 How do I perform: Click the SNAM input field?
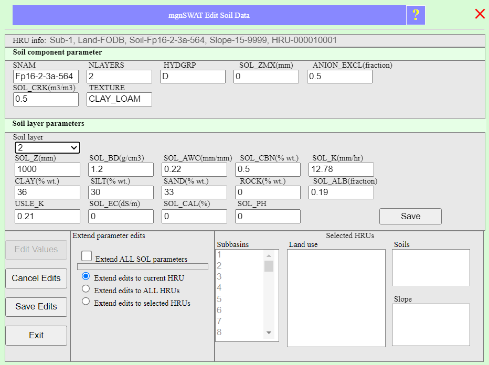(46, 77)
